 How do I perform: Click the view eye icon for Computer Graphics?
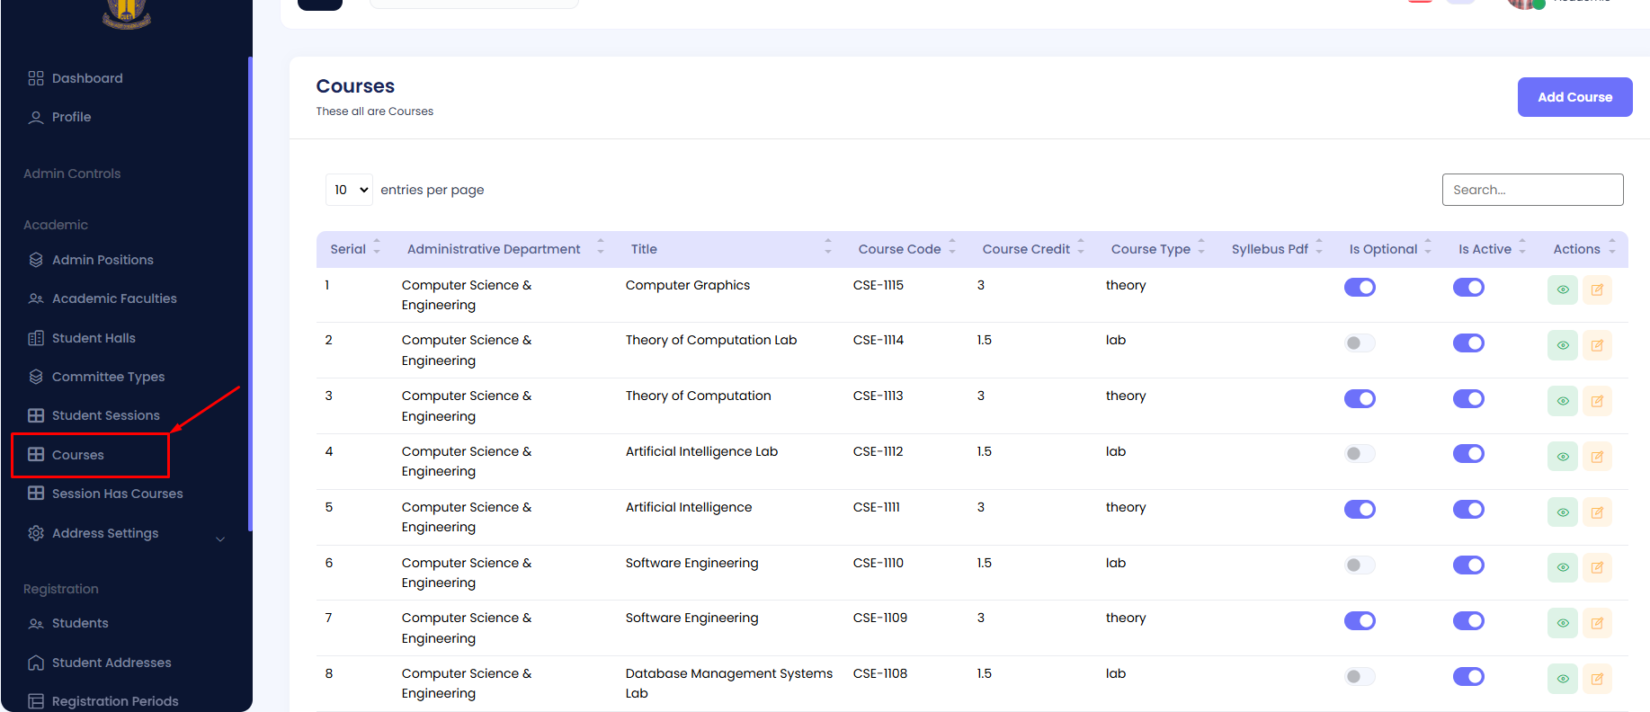click(x=1562, y=289)
